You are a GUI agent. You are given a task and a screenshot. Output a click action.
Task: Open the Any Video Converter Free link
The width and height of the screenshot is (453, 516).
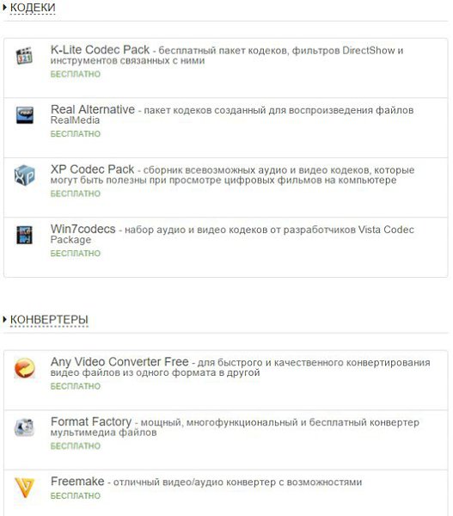119,362
